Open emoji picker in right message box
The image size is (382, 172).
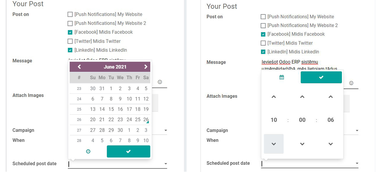351,83
